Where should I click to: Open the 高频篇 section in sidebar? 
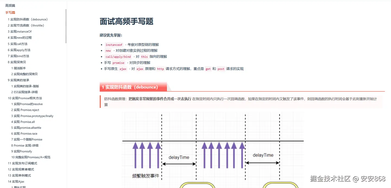pos(10,5)
